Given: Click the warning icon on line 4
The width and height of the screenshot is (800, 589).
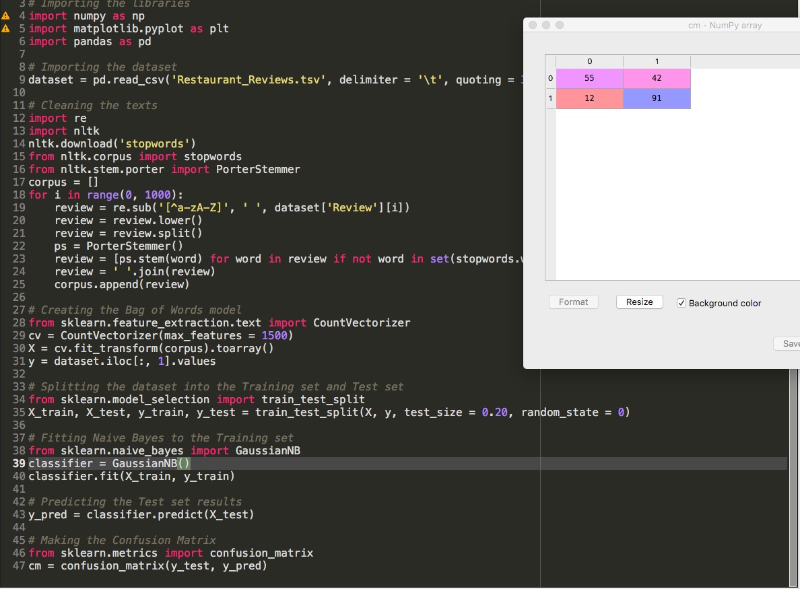Looking at the screenshot, I should point(7,15).
